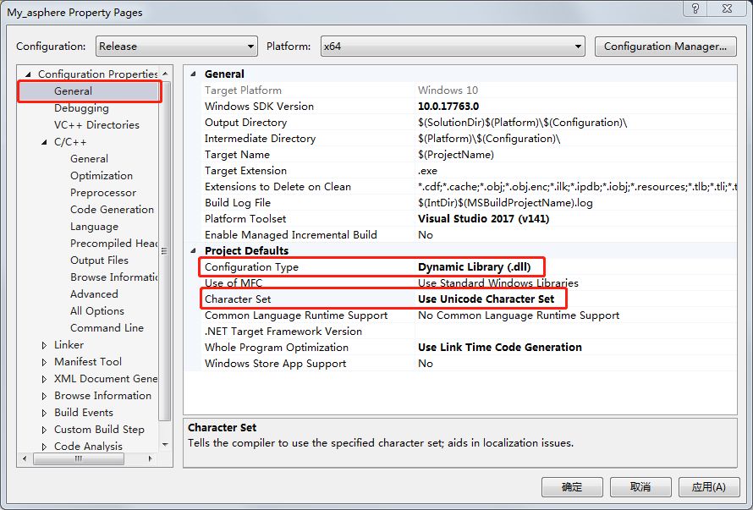The image size is (753, 510).
Task: Open the Code Generation page under C/C++
Action: [112, 210]
